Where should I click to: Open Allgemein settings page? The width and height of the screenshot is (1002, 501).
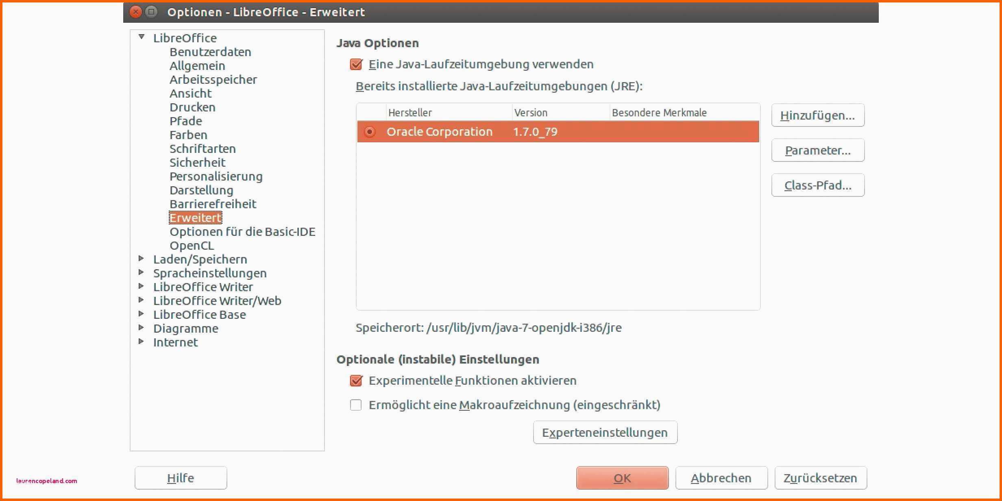pos(197,66)
